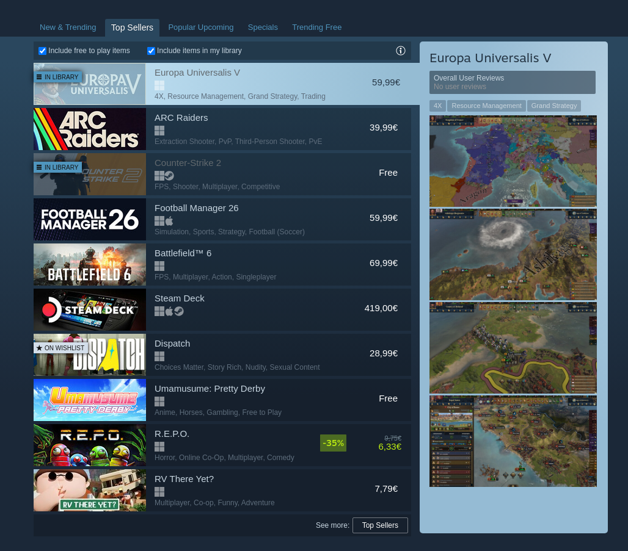Image resolution: width=628 pixels, height=551 pixels.
Task: Click Battlefield™ 6 title text
Action: [183, 253]
